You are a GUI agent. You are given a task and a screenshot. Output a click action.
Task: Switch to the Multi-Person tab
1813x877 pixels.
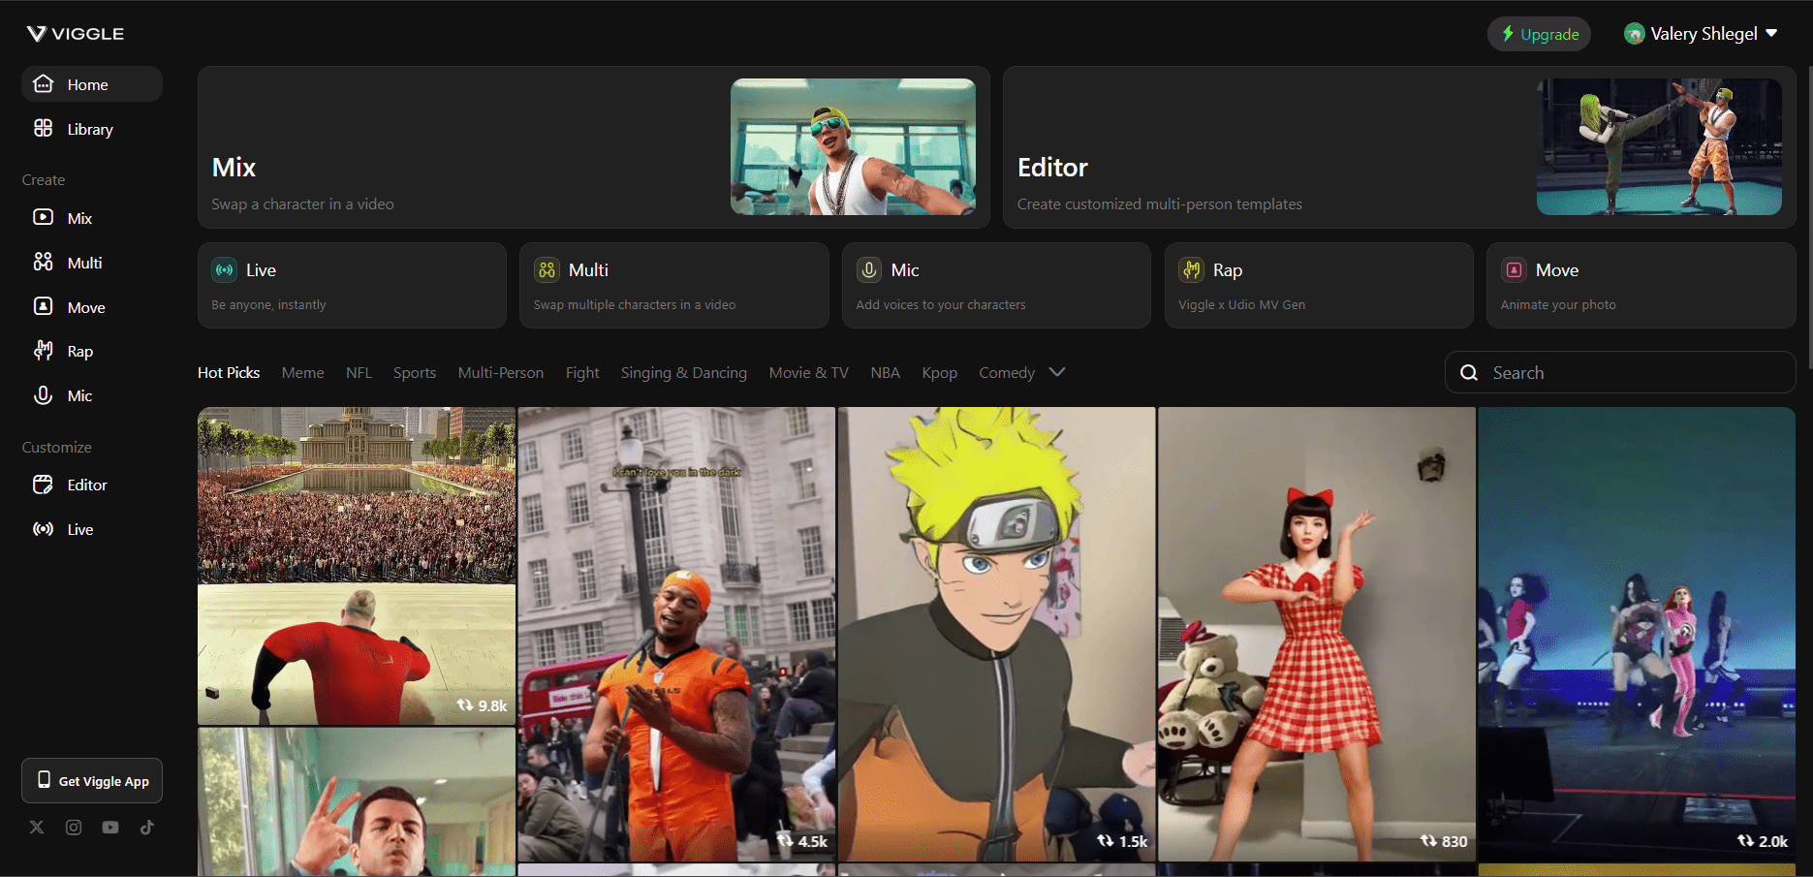pos(501,373)
